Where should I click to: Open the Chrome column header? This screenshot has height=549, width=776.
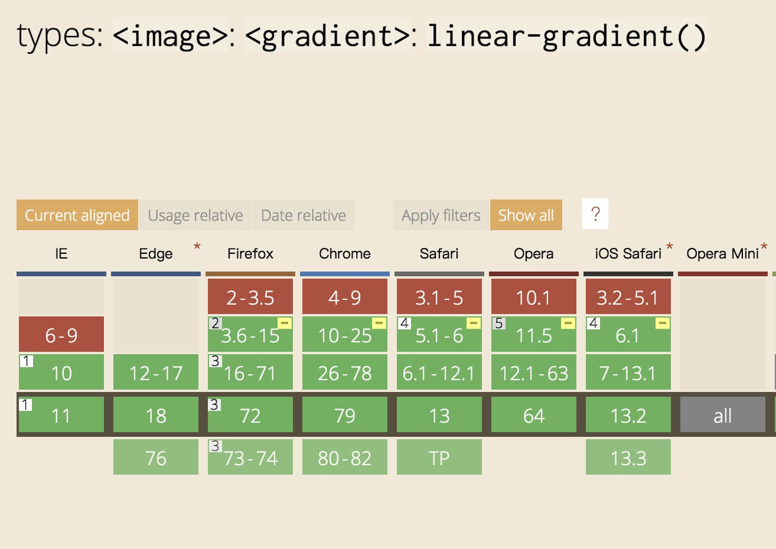345,254
